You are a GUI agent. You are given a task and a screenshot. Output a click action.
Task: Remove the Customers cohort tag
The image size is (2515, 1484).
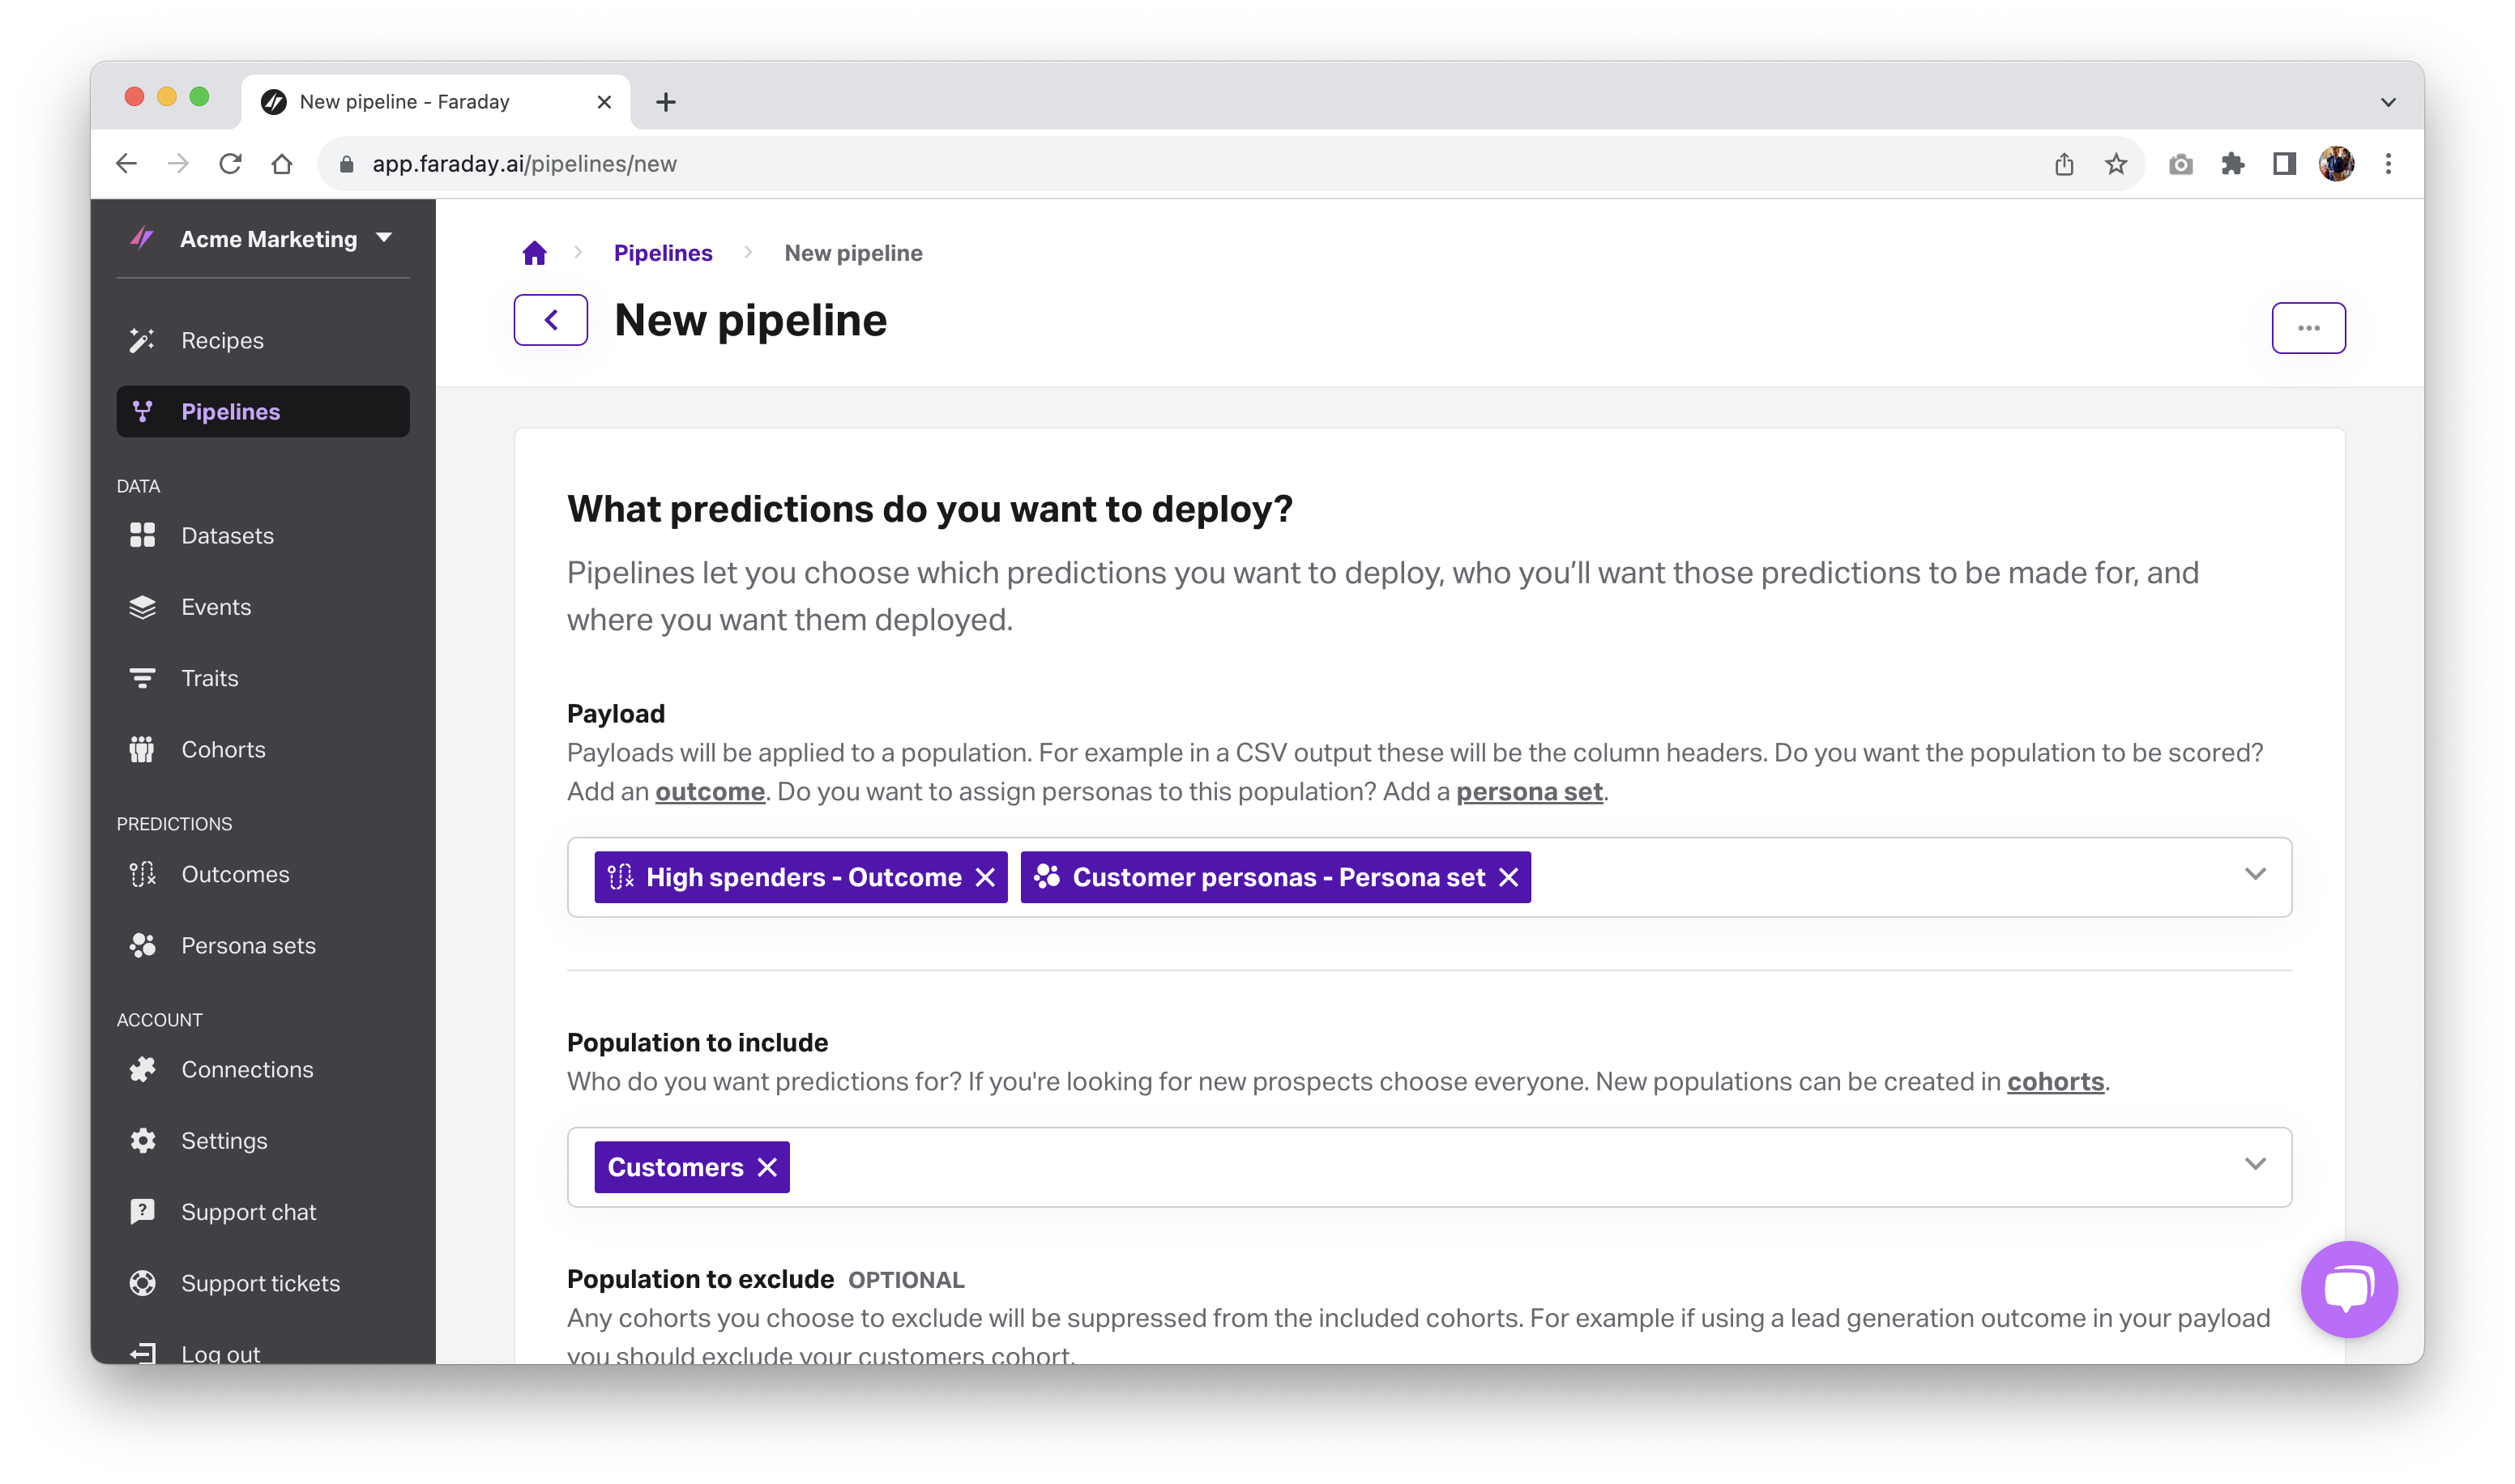coord(767,1167)
